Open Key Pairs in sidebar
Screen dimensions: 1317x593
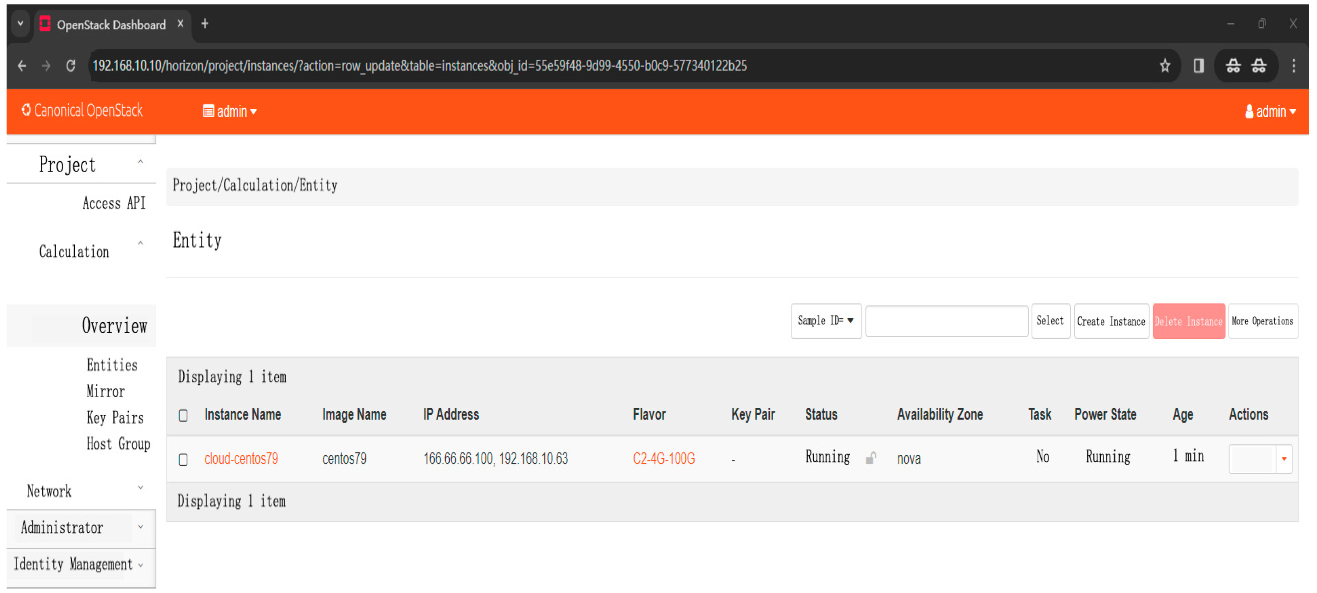115,417
